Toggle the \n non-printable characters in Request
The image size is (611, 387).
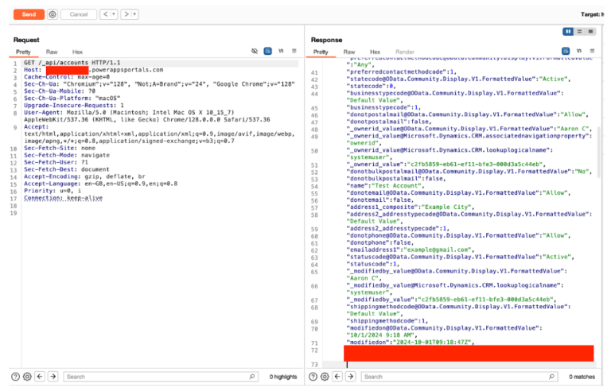coord(281,51)
